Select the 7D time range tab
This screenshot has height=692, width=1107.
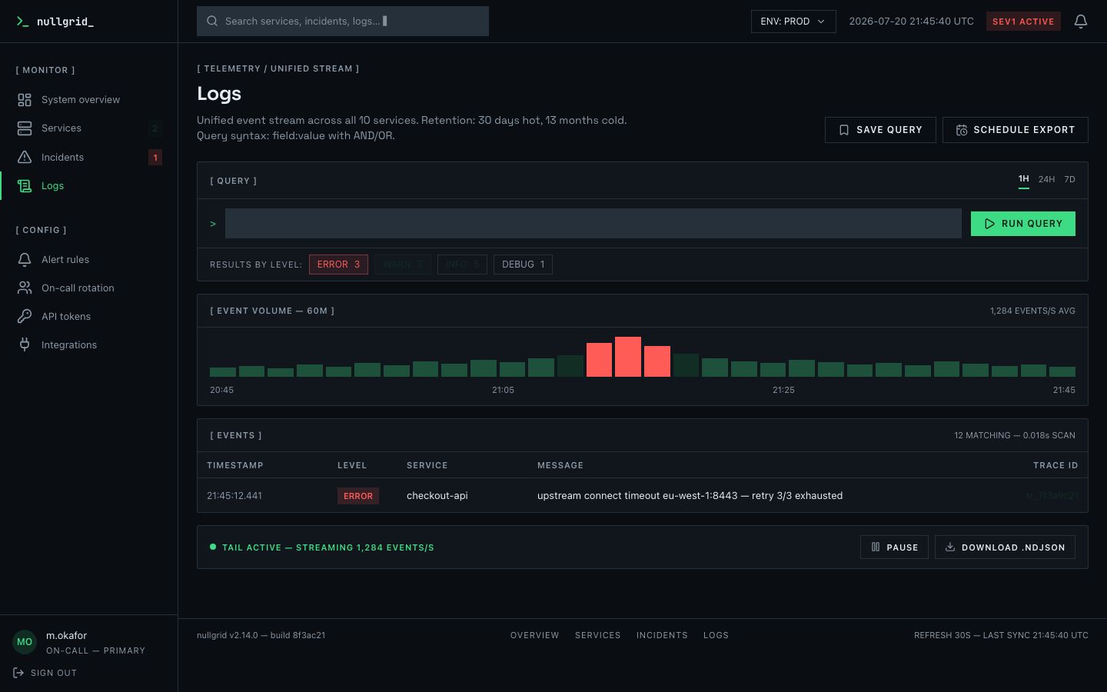tap(1069, 179)
